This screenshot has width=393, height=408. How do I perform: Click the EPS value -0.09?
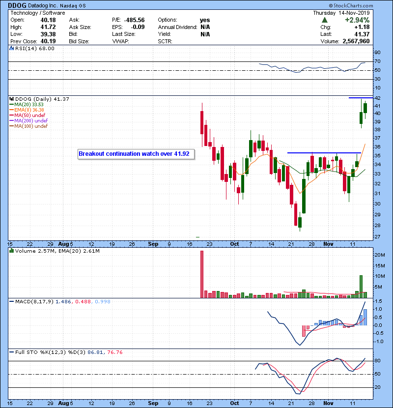[x=138, y=27]
